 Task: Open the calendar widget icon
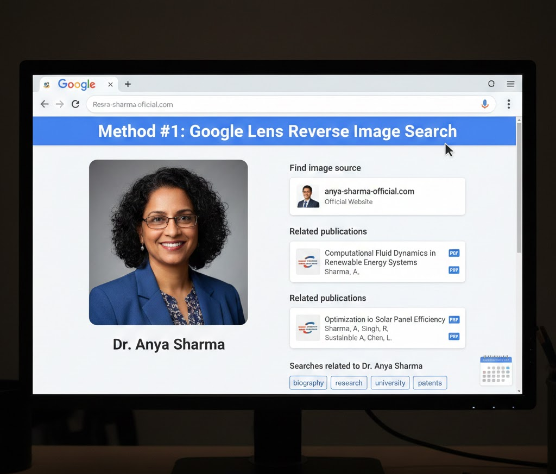(x=496, y=371)
